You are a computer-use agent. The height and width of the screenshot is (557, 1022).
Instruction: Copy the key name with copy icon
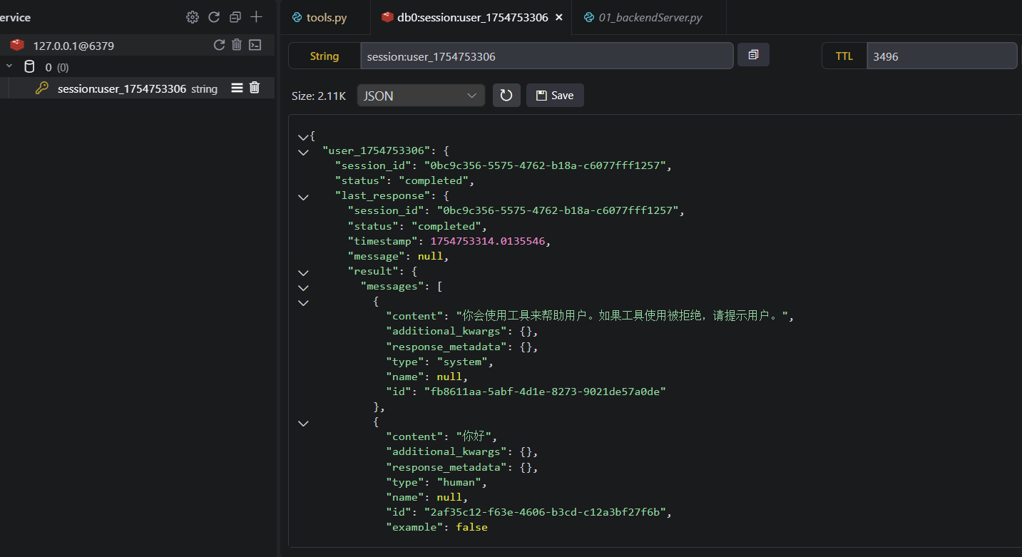(x=753, y=55)
